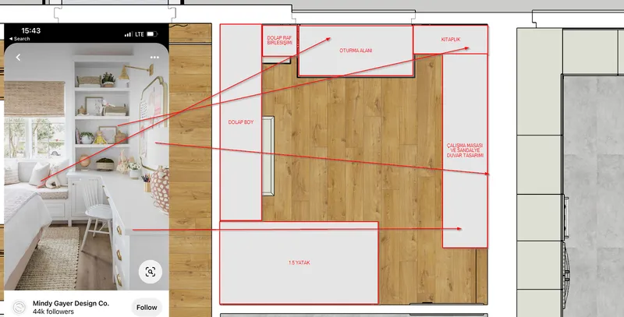Select the KITAPLIK label
The height and width of the screenshot is (317, 624).
(x=451, y=39)
